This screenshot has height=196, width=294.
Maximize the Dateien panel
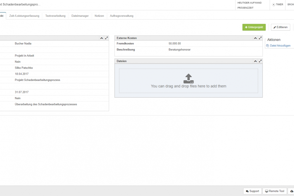260,61
